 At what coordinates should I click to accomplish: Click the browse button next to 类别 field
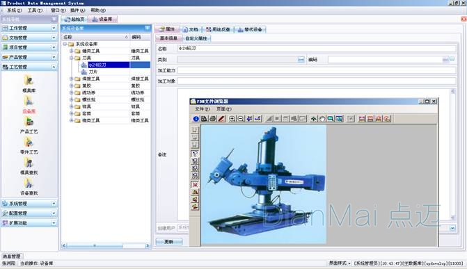(301, 60)
